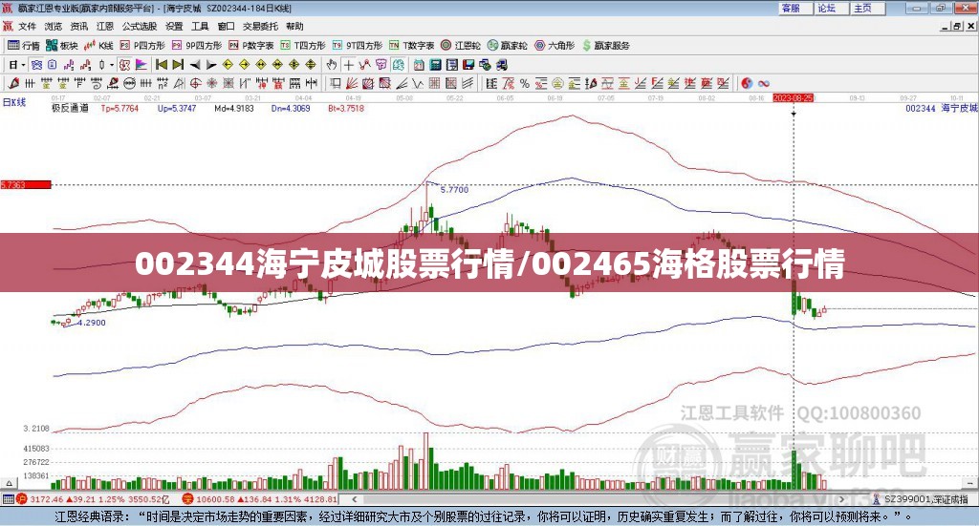Select the red pencil drawing tool
979x526 pixels.
click(13, 83)
